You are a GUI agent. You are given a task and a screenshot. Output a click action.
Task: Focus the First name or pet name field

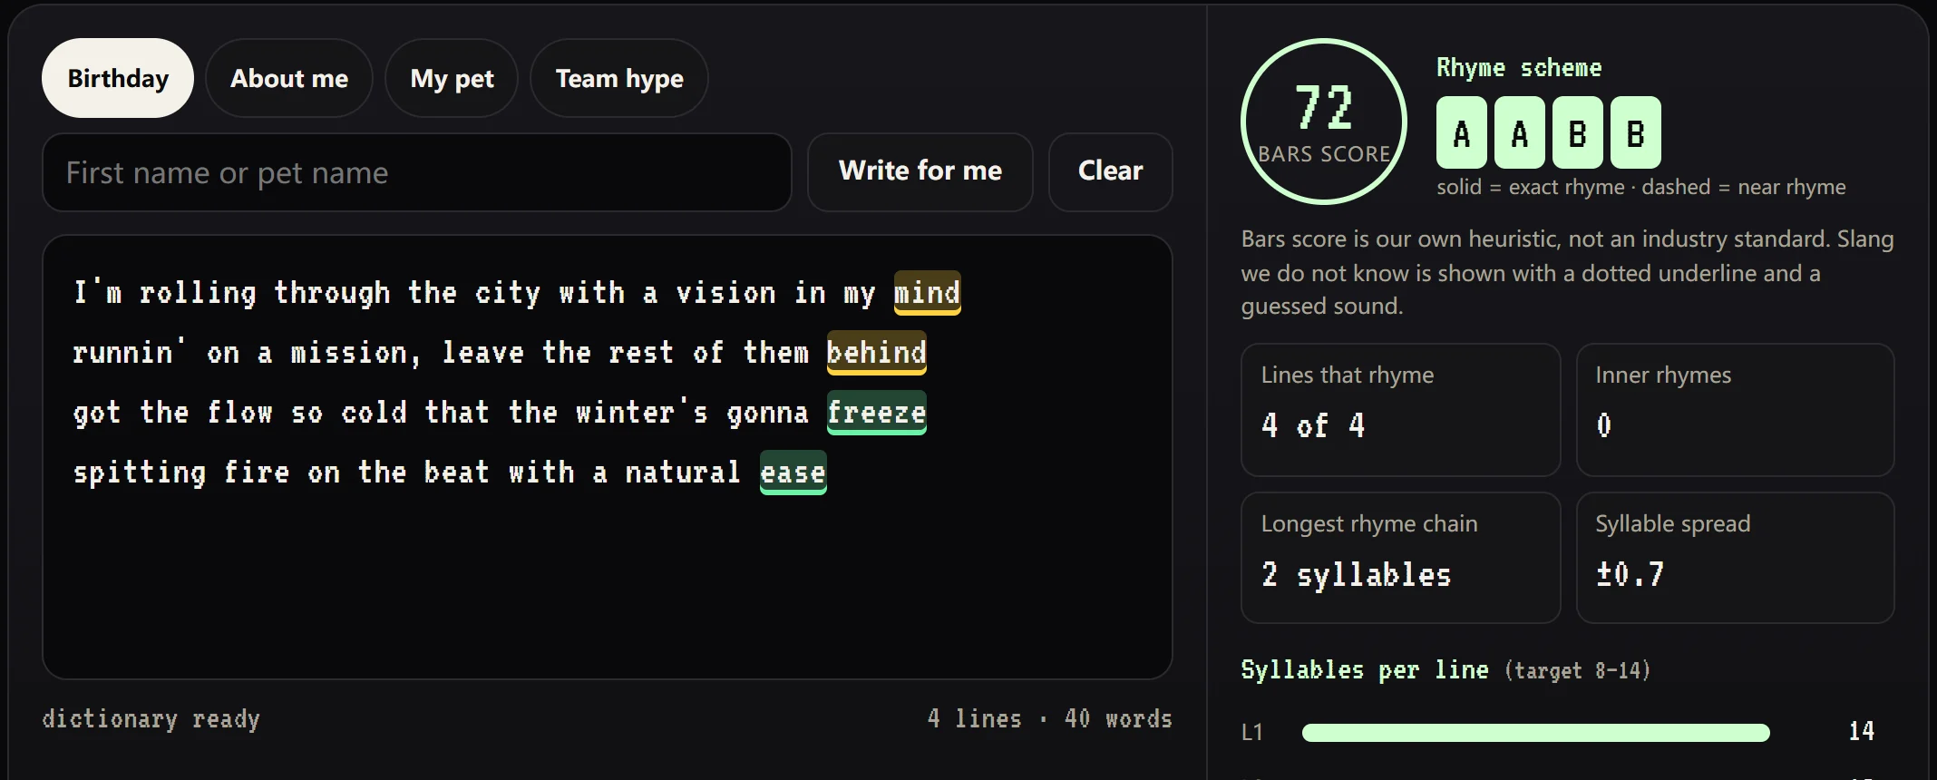pos(417,172)
